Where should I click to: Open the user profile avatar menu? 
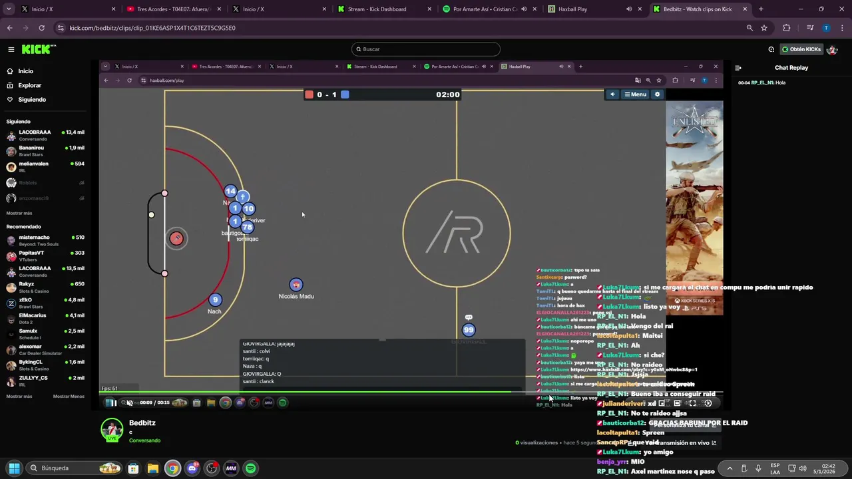click(831, 49)
